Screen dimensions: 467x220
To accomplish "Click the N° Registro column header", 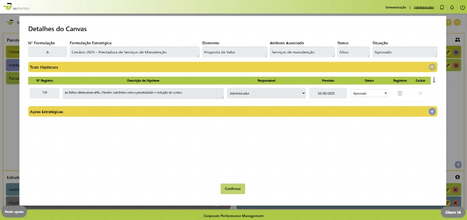I will (x=45, y=81).
